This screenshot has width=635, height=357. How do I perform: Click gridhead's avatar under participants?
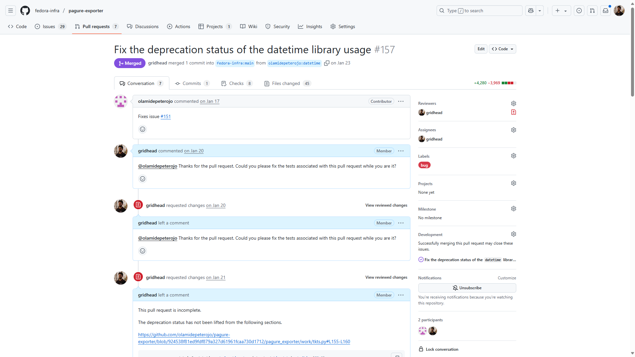(433, 331)
